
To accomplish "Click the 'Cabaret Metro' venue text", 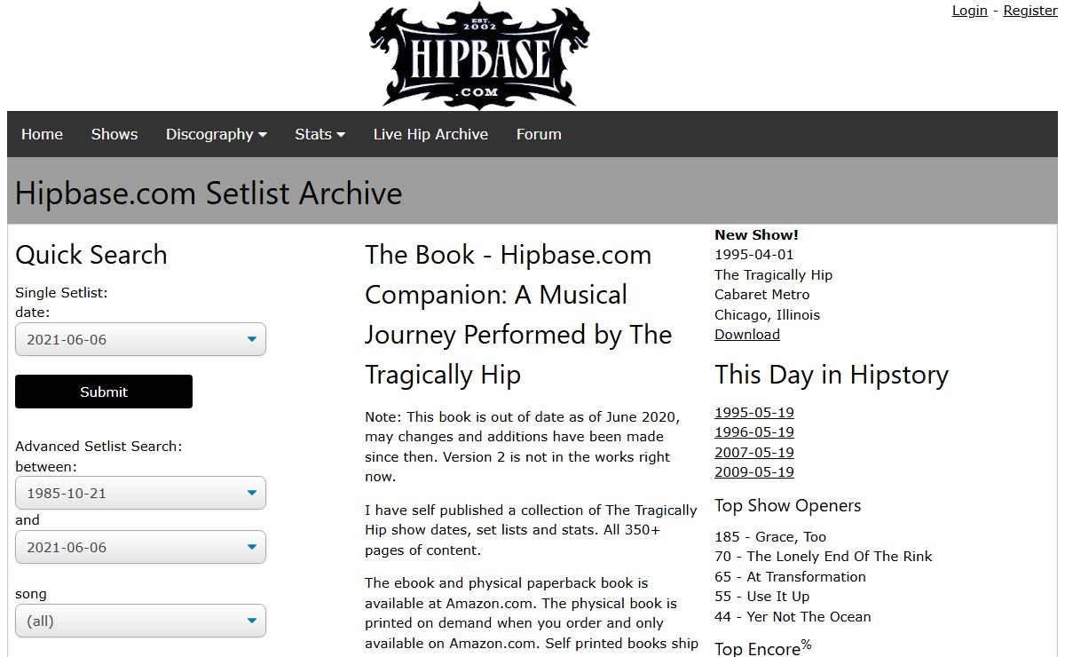I will pyautogui.click(x=762, y=295).
